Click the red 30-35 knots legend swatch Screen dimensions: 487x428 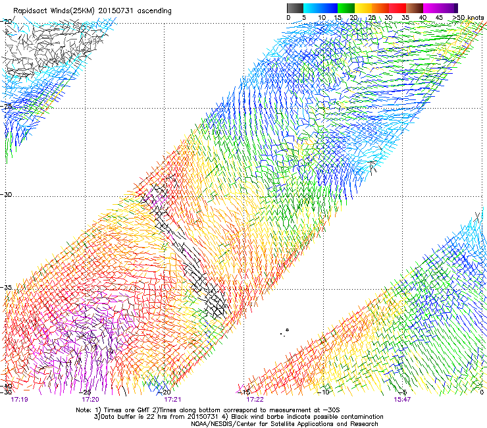397,8
